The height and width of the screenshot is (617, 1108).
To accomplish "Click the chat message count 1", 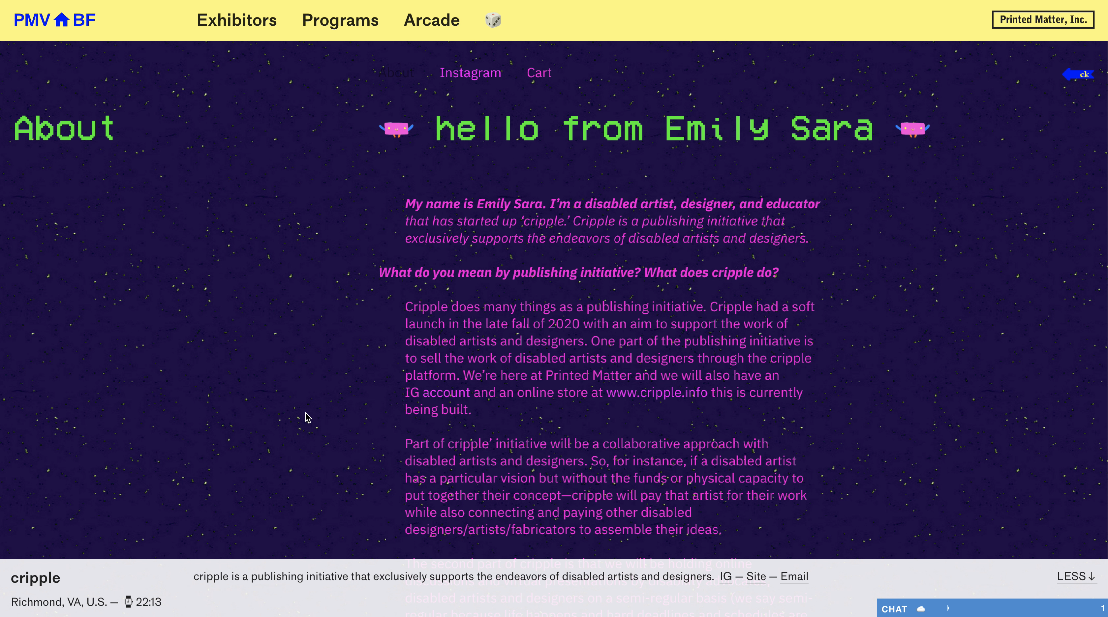I will tap(1102, 608).
